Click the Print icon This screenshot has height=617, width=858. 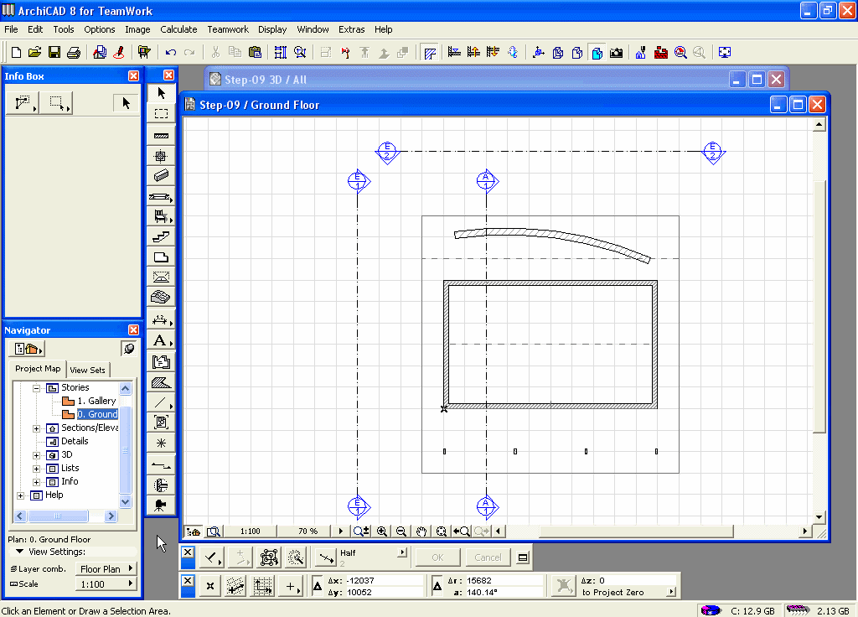pyautogui.click(x=73, y=52)
